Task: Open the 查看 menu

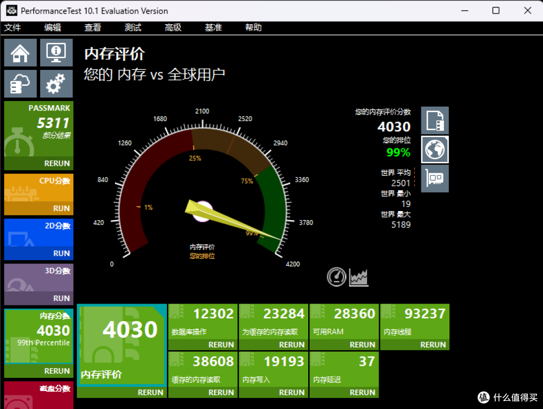Action: [x=93, y=28]
